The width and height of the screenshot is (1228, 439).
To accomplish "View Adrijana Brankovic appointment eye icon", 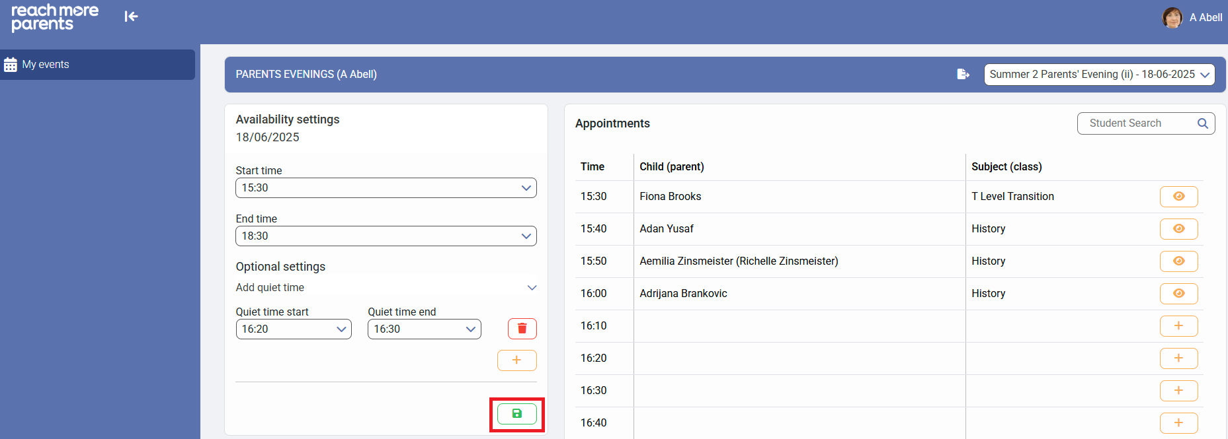I will [1178, 294].
